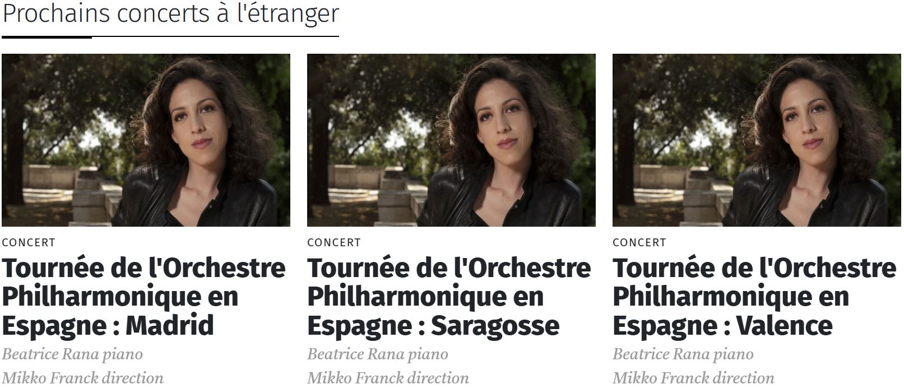Viewport: 904px width, 389px height.
Task: Select the CONCERT label above the Valence title
Action: click(x=639, y=243)
